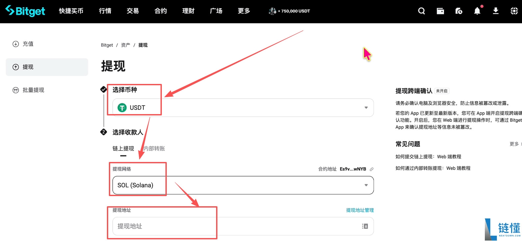Click the 选择收款人 step label
Viewport: 522px width, 241px height.
coord(128,132)
